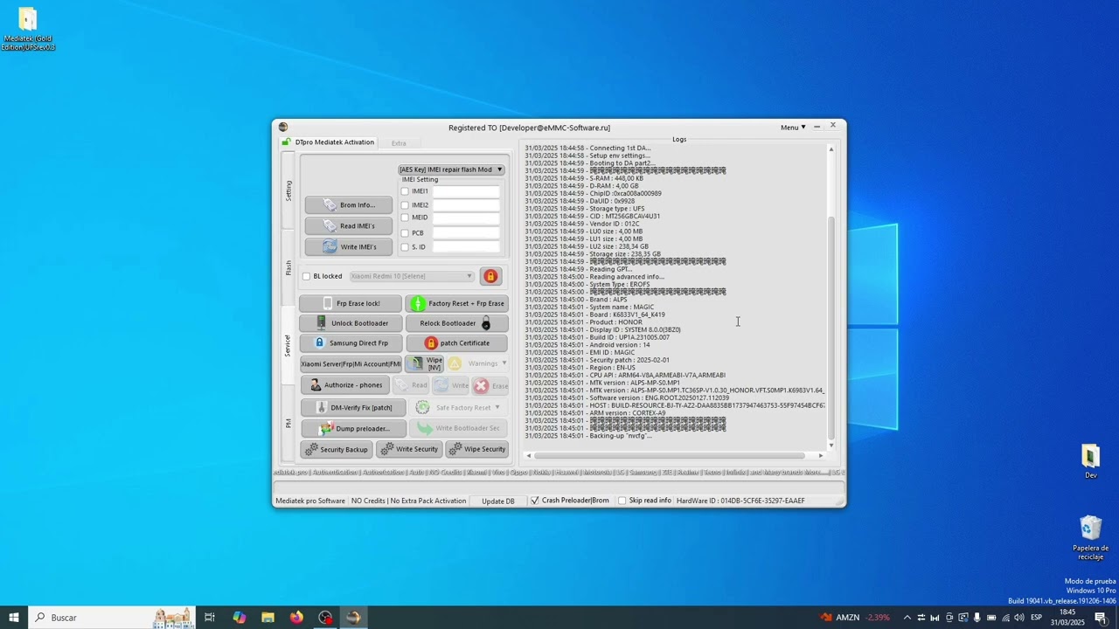
Task: Click Write Security button
Action: coord(408,449)
